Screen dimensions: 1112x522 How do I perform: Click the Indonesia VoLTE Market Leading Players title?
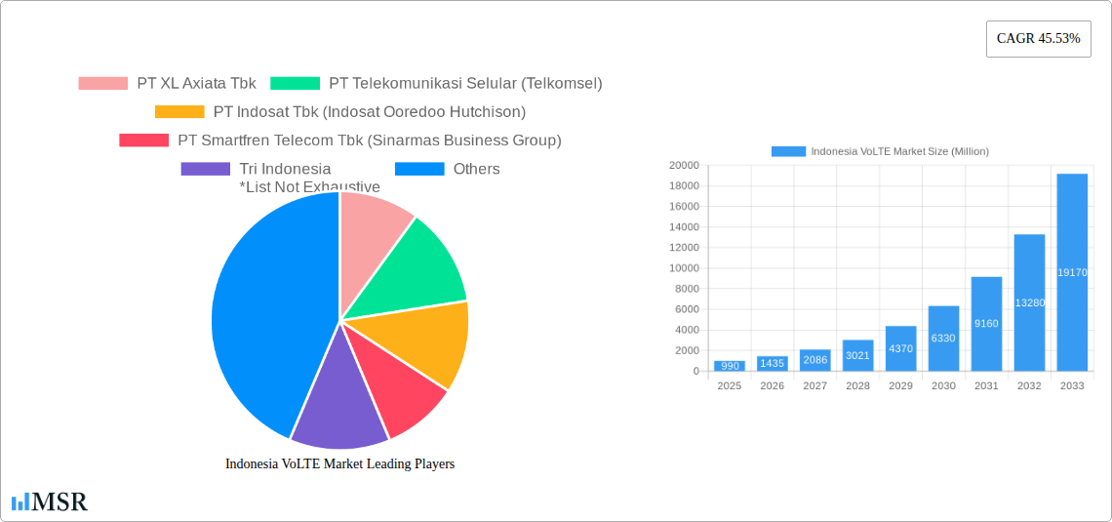pos(339,464)
